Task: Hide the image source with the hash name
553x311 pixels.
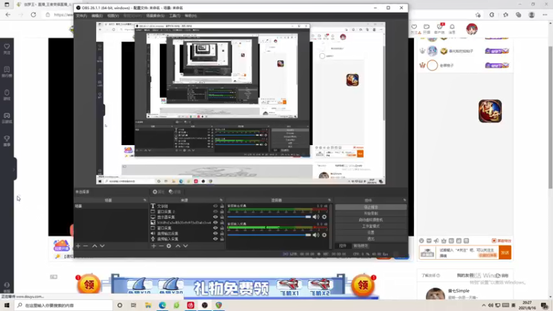Action: 215,223
